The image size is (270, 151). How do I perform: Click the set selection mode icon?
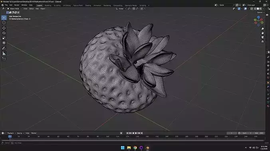(x=8, y=12)
